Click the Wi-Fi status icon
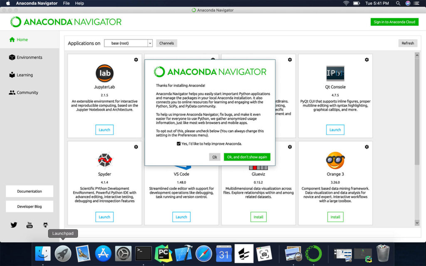 346,3
